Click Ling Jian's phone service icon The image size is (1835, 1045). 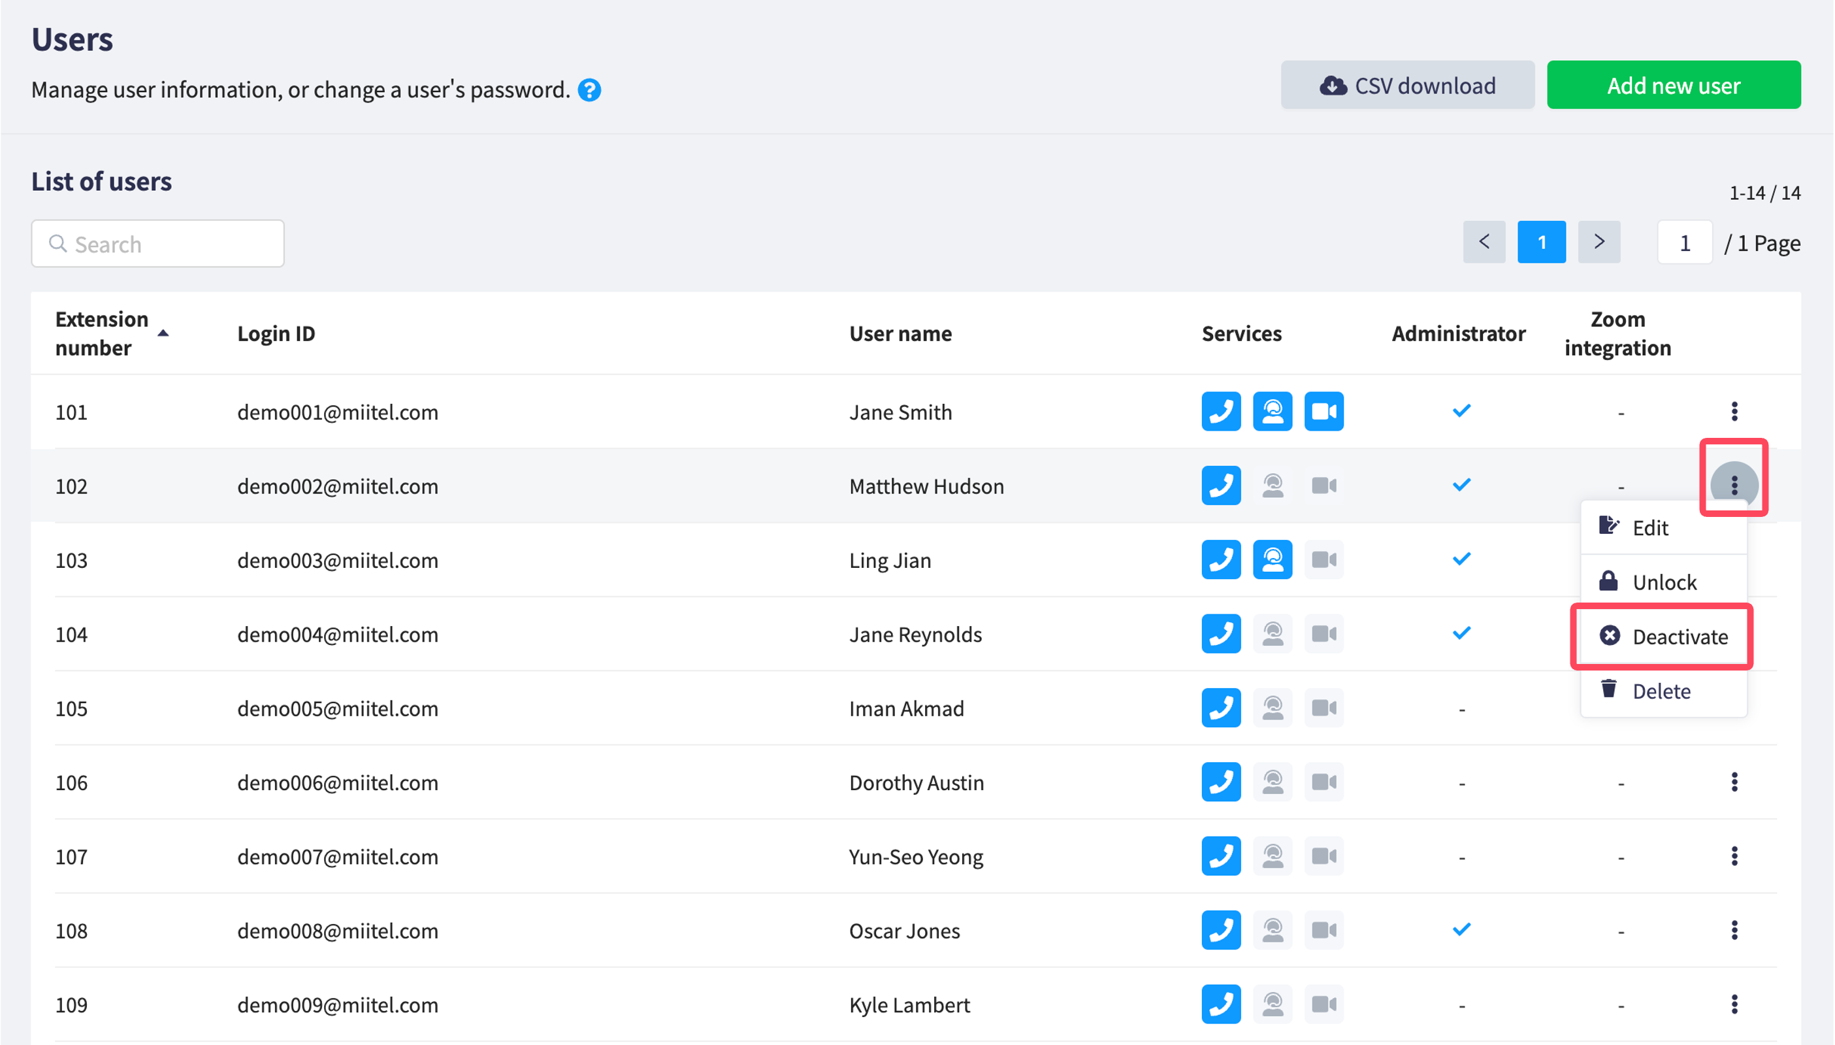click(1221, 560)
